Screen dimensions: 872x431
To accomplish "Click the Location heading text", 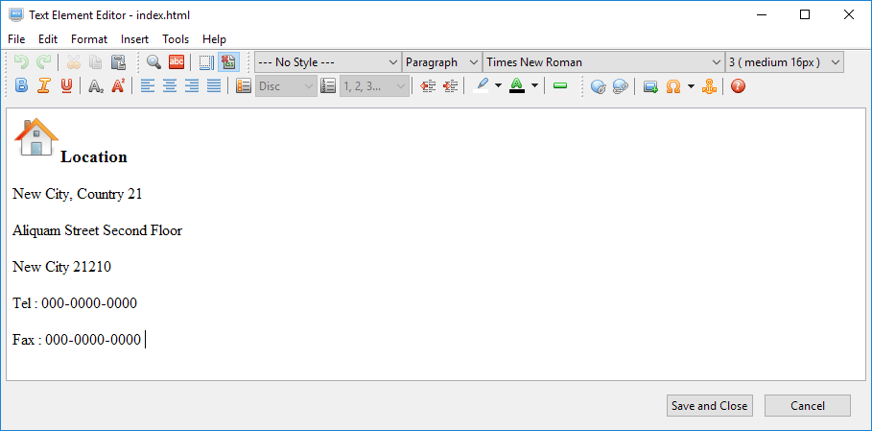I will (x=94, y=156).
